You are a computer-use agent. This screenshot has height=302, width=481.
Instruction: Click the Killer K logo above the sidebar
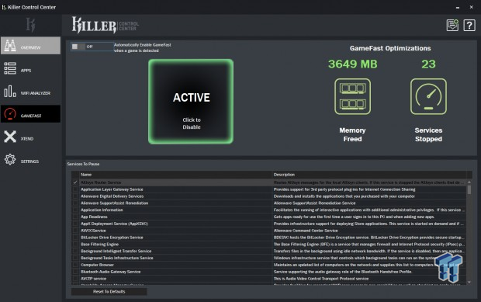point(30,25)
